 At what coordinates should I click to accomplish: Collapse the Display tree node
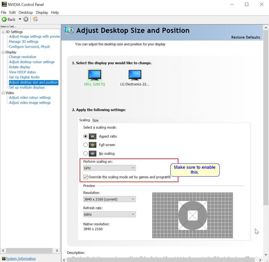coord(3,52)
